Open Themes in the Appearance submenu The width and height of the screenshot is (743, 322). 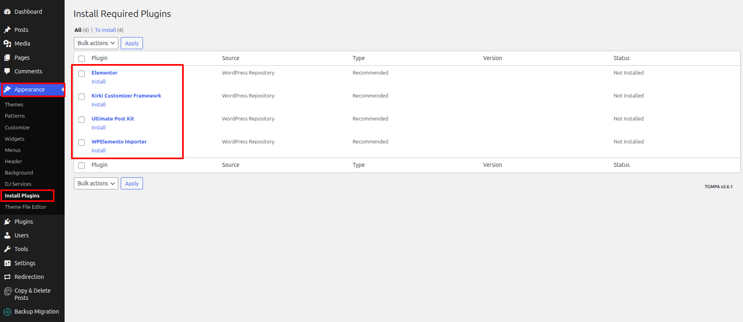coord(14,104)
